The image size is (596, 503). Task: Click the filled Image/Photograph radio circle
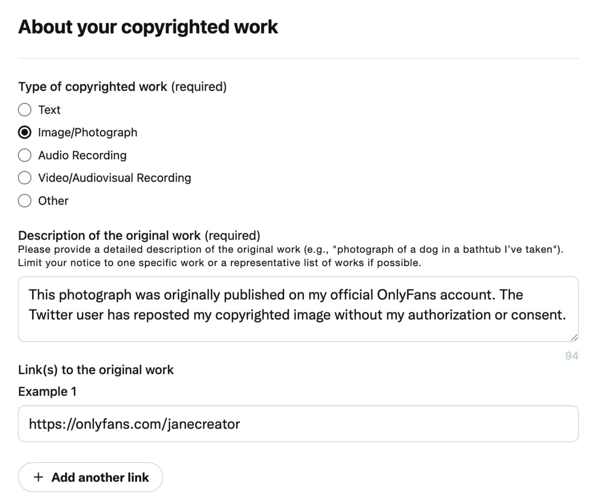point(25,133)
